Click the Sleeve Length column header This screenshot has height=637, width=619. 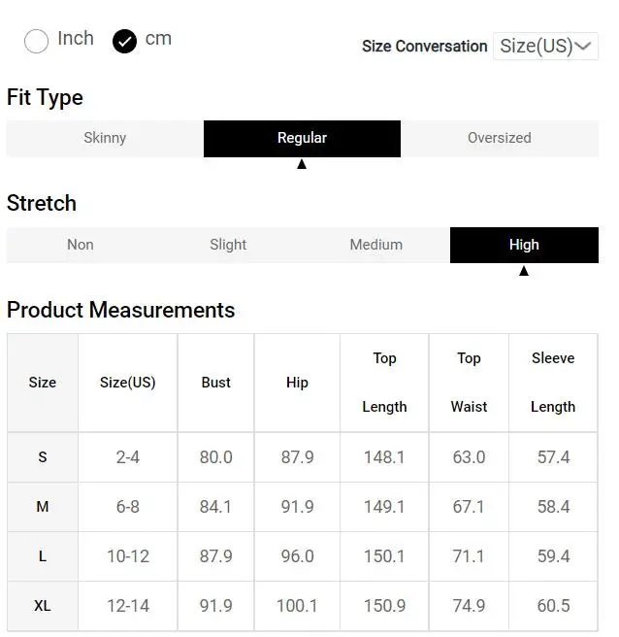tap(553, 383)
